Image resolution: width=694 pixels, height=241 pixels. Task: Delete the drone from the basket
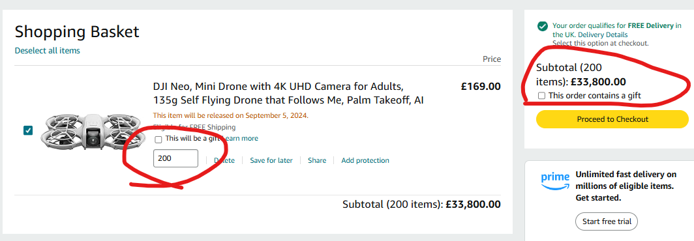pos(224,160)
